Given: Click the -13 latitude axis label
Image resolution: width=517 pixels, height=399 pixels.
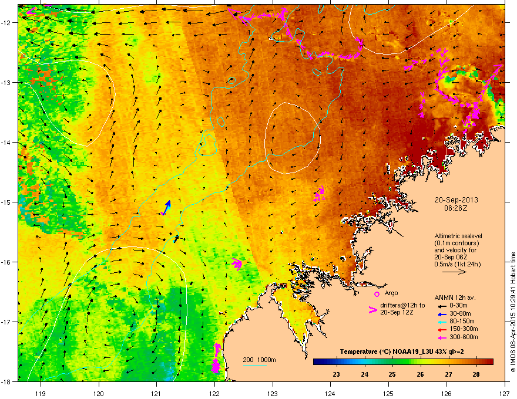Looking at the screenshot, I should click(x=6, y=83).
